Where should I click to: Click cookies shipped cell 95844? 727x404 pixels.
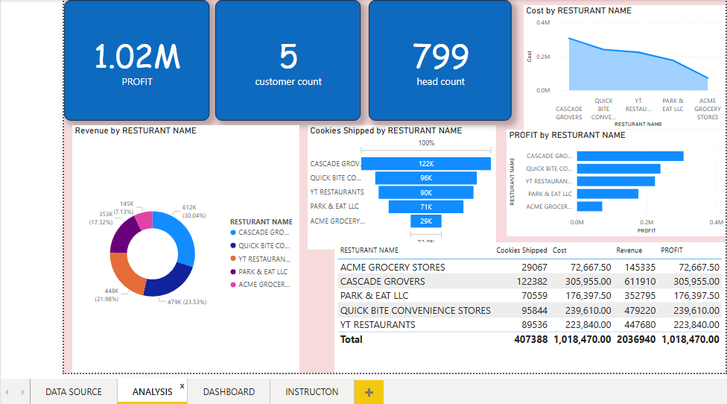tap(534, 310)
